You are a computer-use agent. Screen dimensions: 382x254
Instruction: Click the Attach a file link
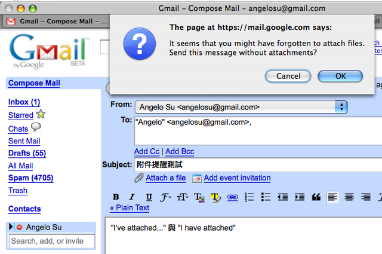pyautogui.click(x=166, y=178)
